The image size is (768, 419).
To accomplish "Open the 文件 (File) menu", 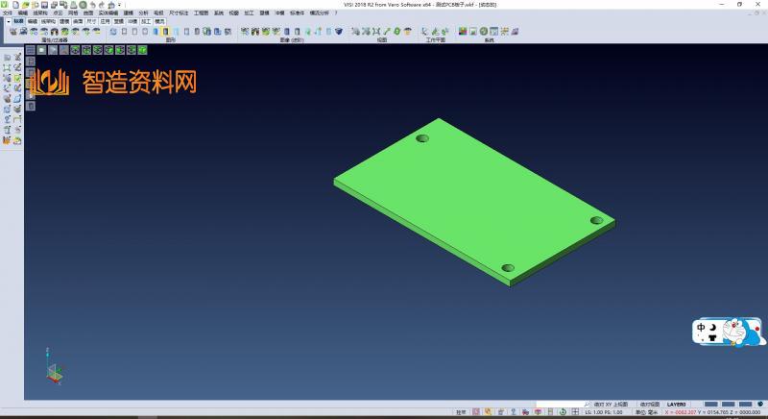I will 8,12.
